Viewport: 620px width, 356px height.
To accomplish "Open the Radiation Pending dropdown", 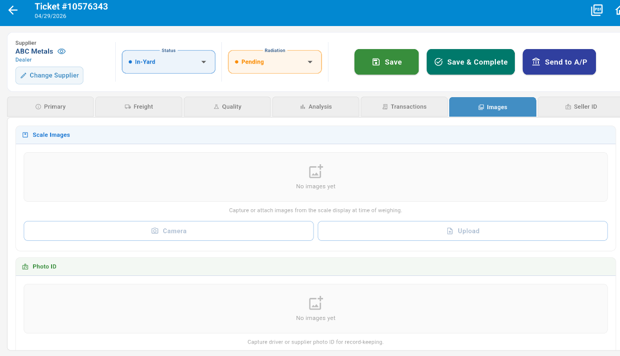I will pyautogui.click(x=275, y=62).
